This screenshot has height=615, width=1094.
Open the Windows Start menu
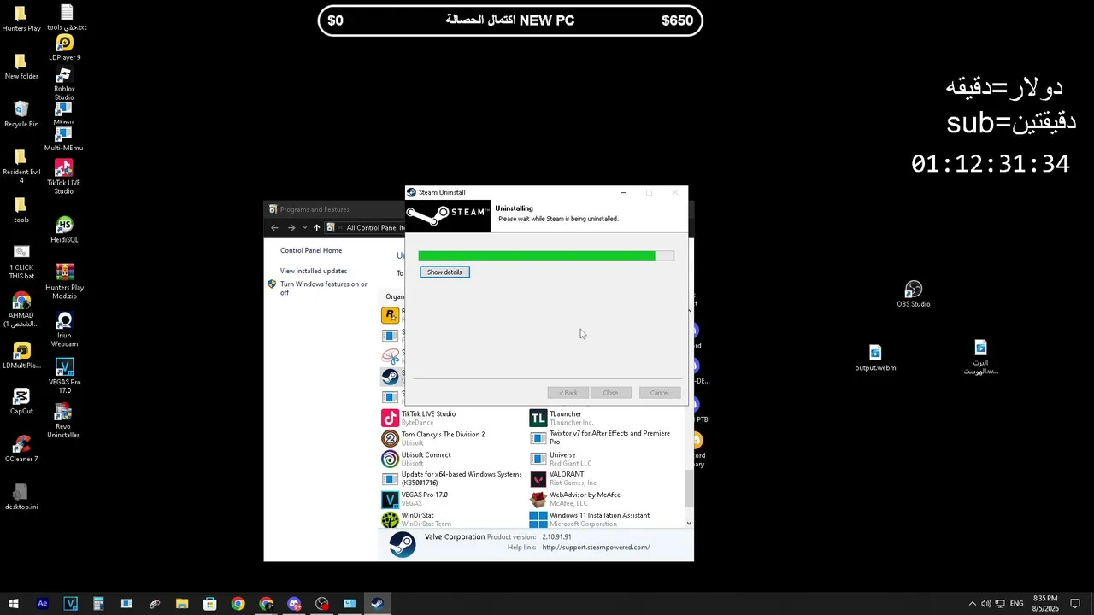[x=14, y=604]
